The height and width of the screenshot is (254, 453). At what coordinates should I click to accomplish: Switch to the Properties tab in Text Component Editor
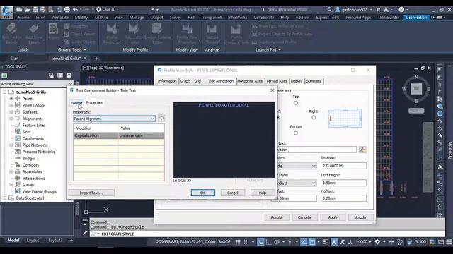pos(94,102)
